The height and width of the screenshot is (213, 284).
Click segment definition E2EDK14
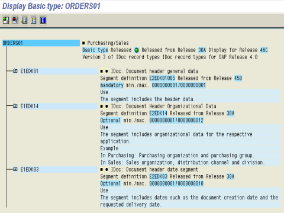[x=158, y=114]
